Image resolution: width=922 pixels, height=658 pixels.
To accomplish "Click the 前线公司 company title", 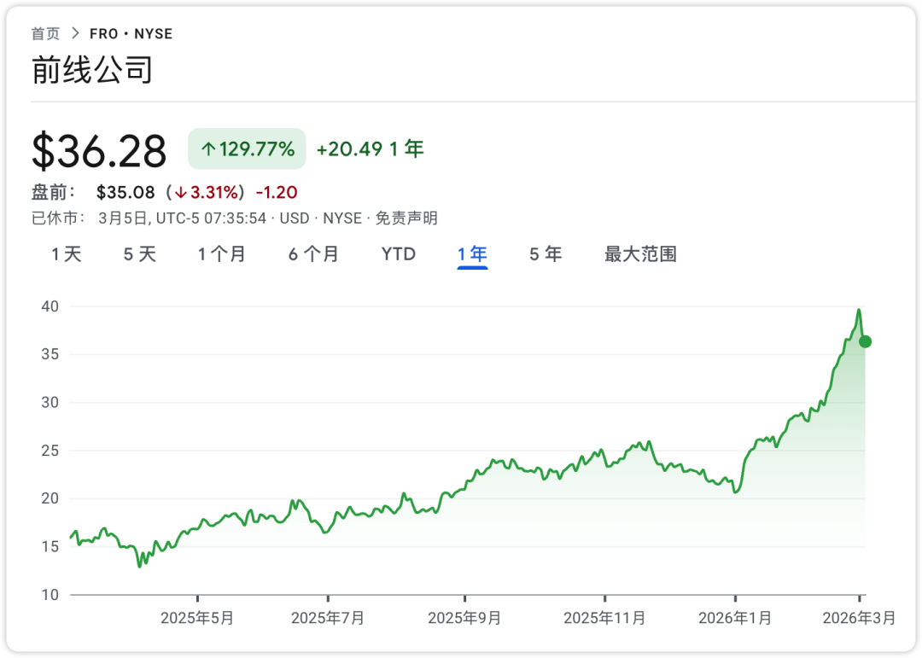I will point(92,70).
